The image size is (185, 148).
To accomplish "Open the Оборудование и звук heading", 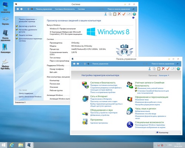I will click(101, 110).
